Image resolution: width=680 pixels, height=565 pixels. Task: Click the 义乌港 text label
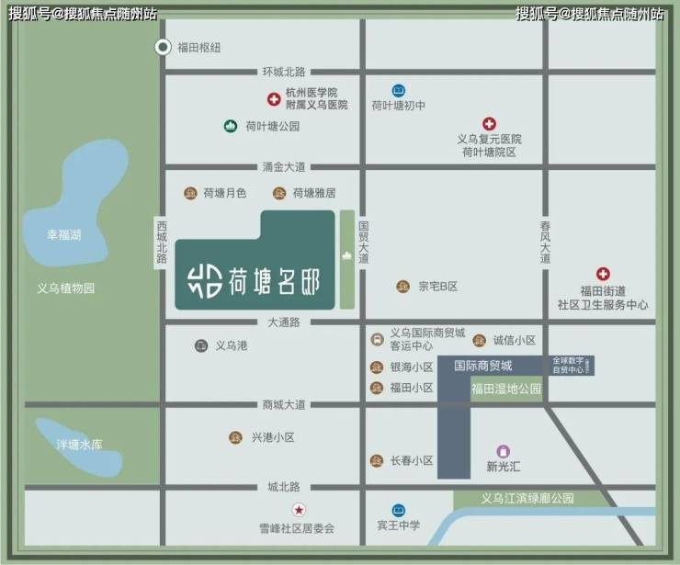232,345
